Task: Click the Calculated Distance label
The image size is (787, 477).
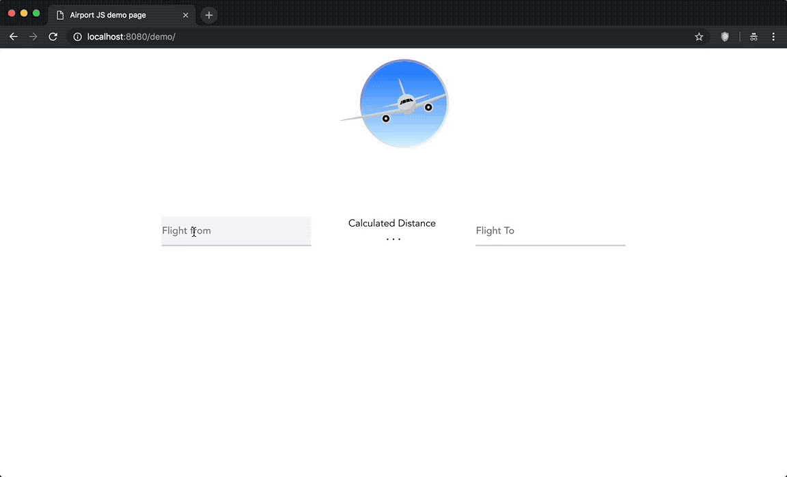Action: click(392, 223)
